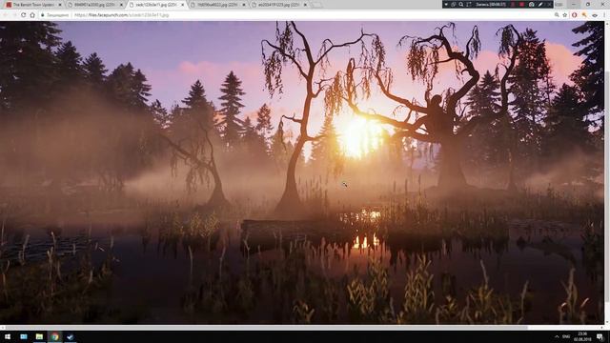Click recorder window-select icon

pos(454,4)
